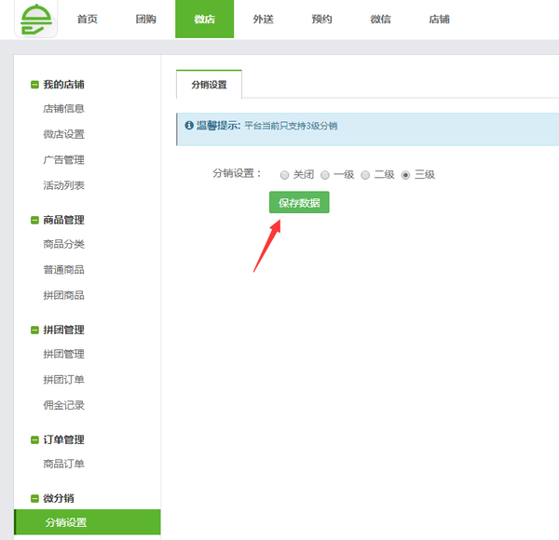This screenshot has width=559, height=540.
Task: Open the 预约 top menu
Action: coord(322,20)
